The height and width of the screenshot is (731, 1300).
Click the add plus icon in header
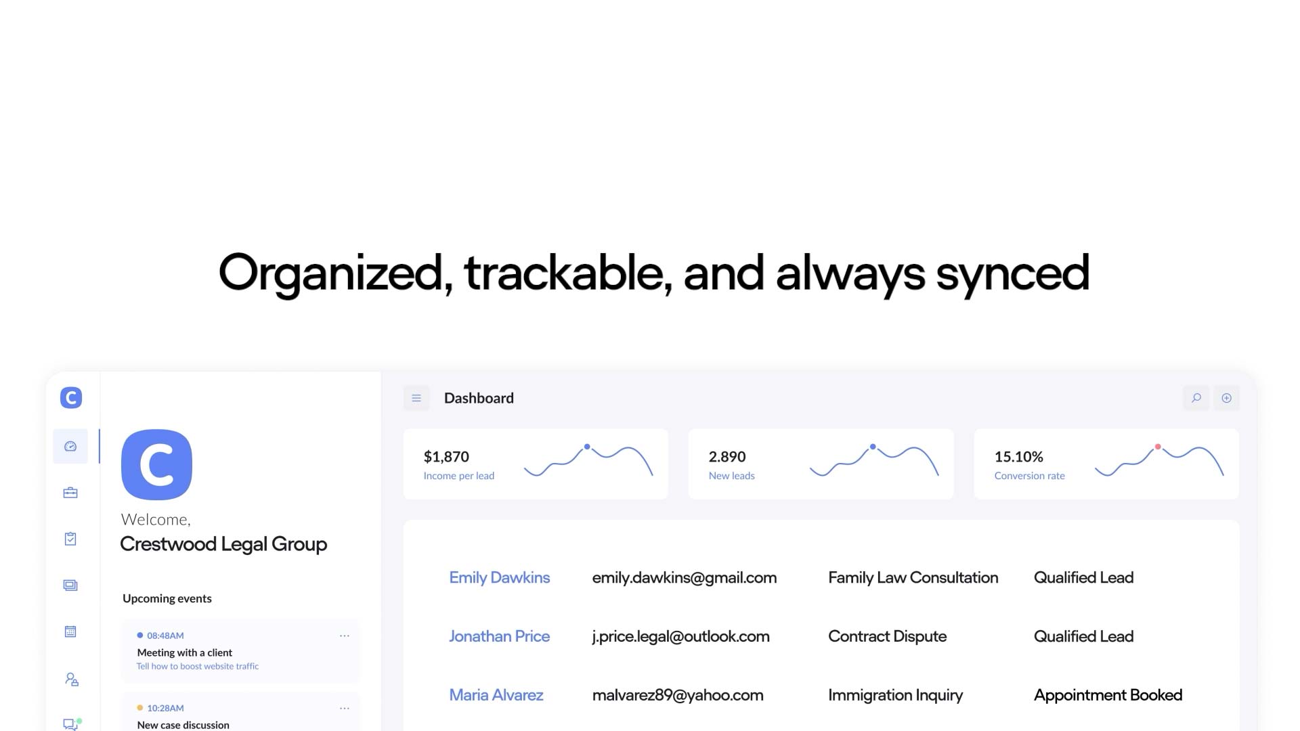[x=1226, y=398]
